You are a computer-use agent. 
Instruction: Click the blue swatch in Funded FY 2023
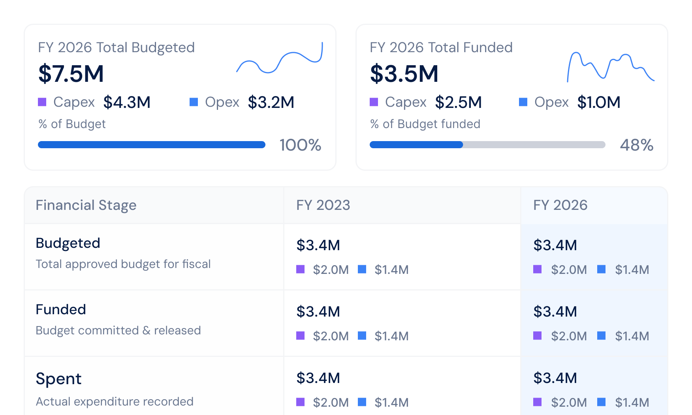[362, 336]
